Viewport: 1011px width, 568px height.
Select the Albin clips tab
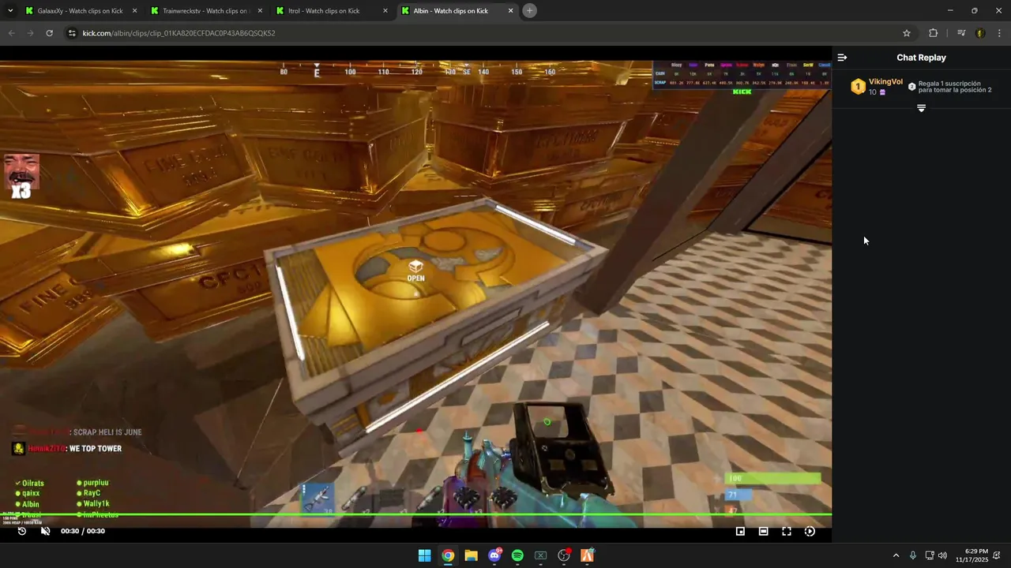click(x=457, y=11)
